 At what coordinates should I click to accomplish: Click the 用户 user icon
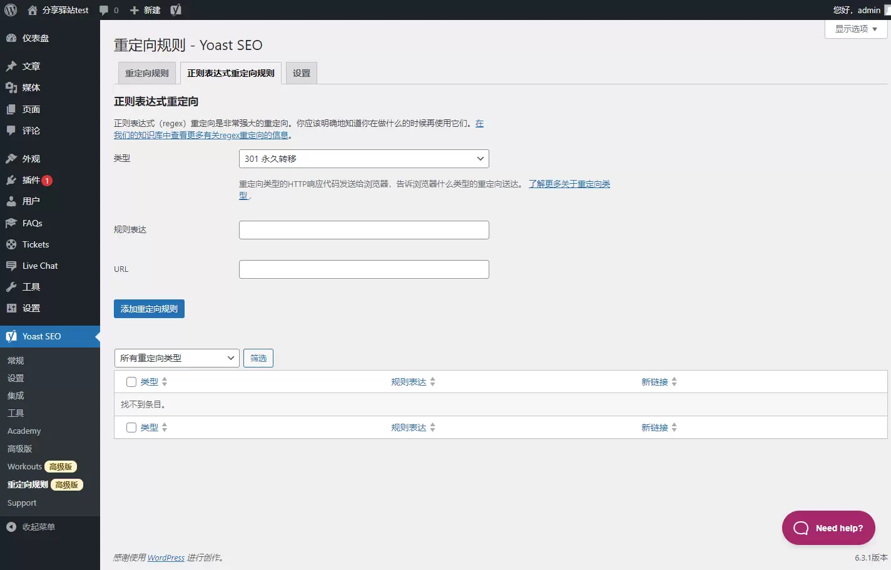click(x=11, y=201)
